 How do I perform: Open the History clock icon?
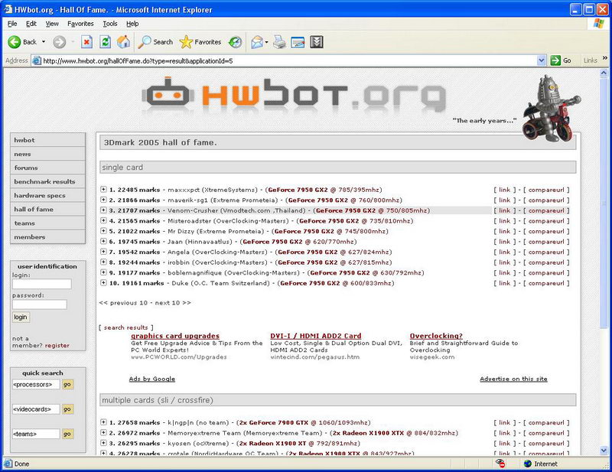235,42
